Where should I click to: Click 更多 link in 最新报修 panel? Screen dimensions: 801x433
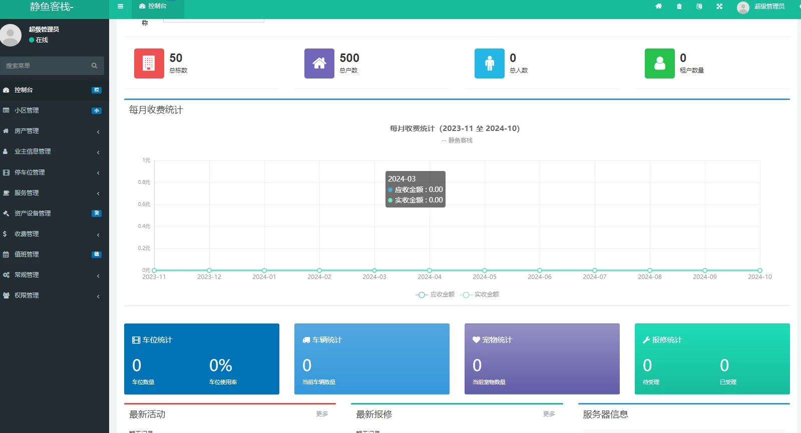click(549, 414)
